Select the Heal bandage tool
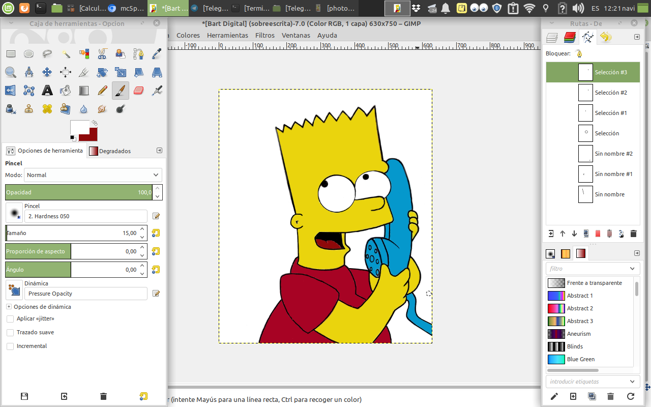 tap(47, 109)
